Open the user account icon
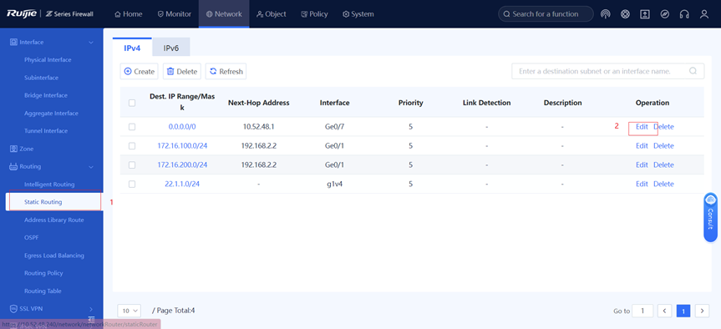Screen dimensions: 721x329 click(704, 14)
